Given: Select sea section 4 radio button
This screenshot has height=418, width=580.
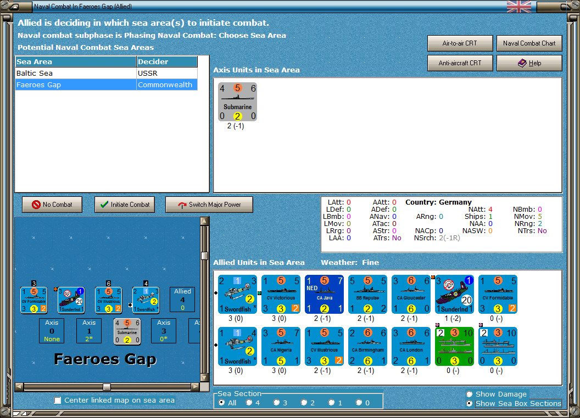Looking at the screenshot, I should click(249, 403).
